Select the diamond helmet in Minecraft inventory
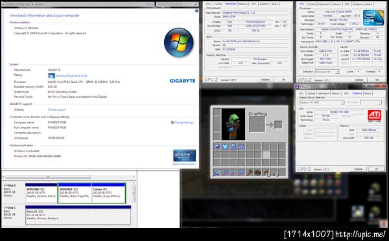This screenshot has height=241, width=389. (217, 146)
